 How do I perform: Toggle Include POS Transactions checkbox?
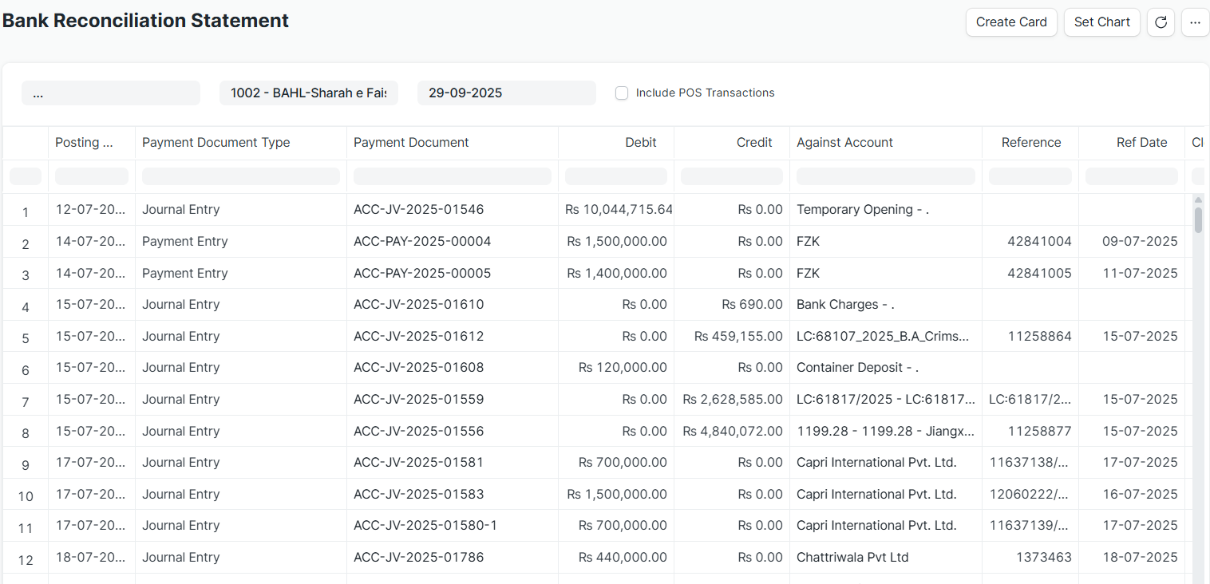(x=622, y=93)
